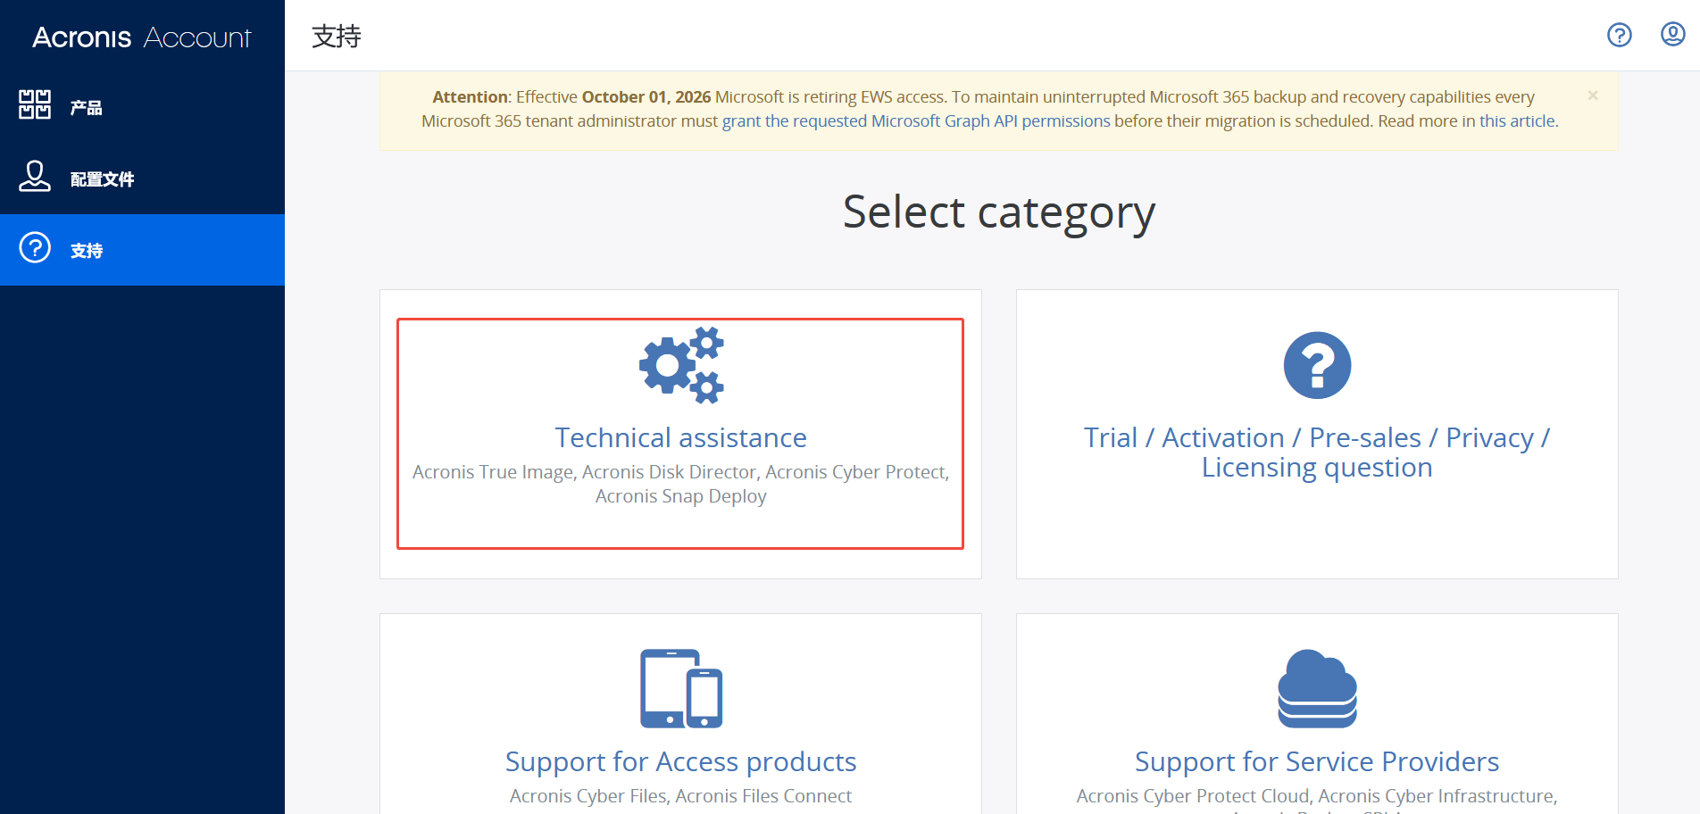Choose Trial / Activation / Licensing question category
This screenshot has height=814, width=1700.
pyautogui.click(x=1317, y=453)
